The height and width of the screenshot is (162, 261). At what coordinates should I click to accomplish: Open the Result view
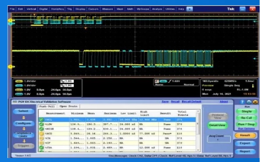pos(245,135)
